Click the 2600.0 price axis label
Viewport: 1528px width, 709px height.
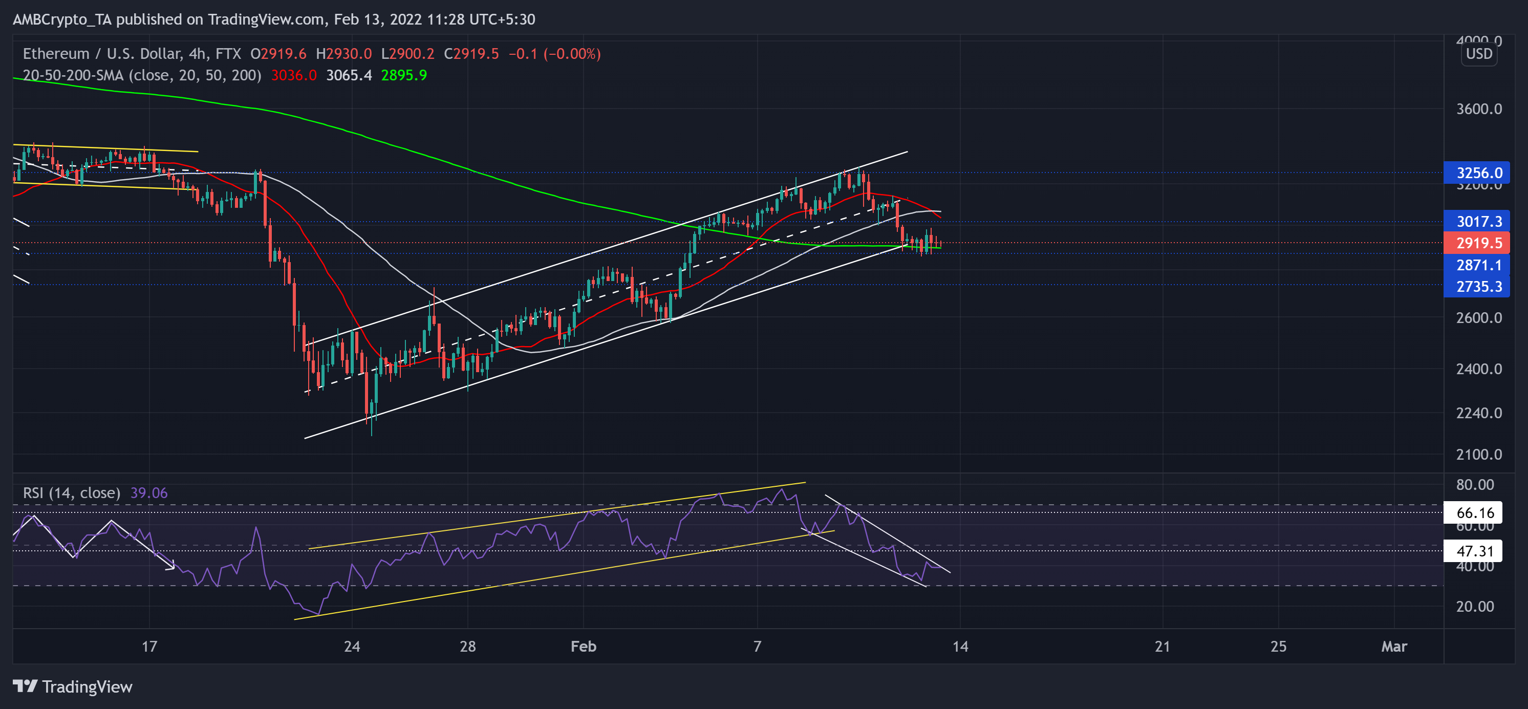click(1479, 318)
